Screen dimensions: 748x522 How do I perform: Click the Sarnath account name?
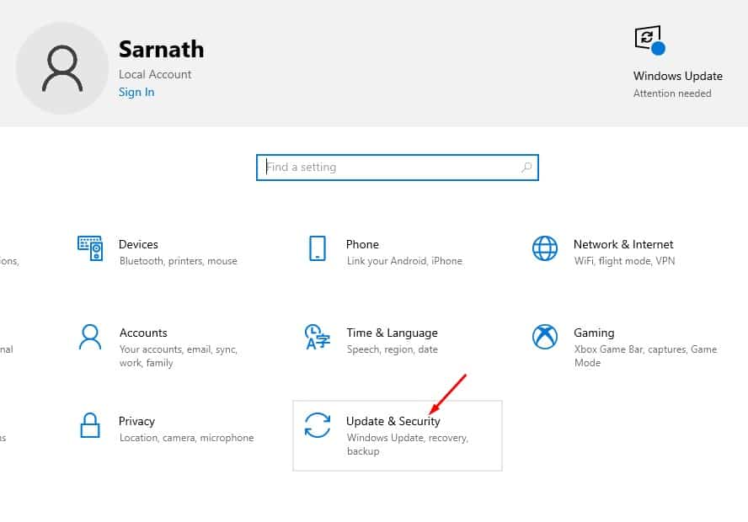(x=161, y=49)
